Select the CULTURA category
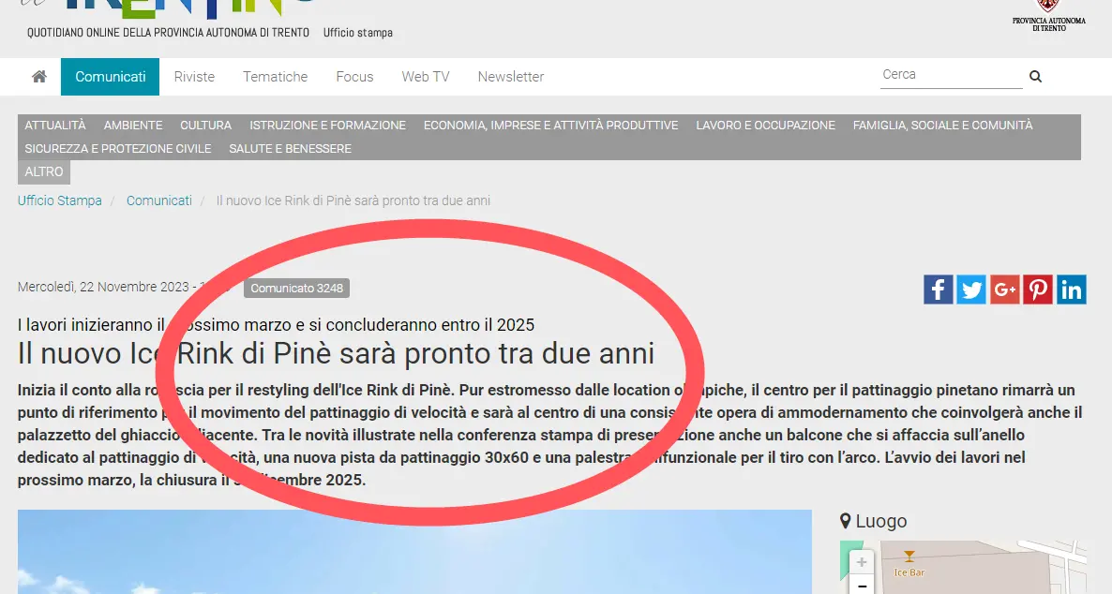 point(205,125)
